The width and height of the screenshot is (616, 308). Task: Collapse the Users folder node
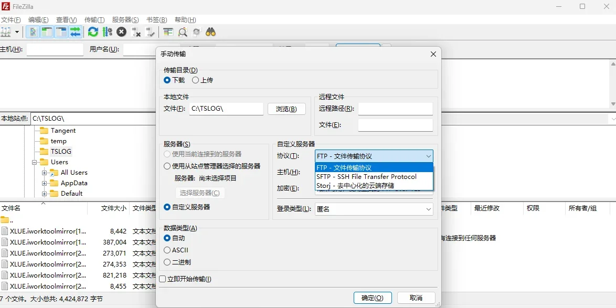click(x=34, y=162)
